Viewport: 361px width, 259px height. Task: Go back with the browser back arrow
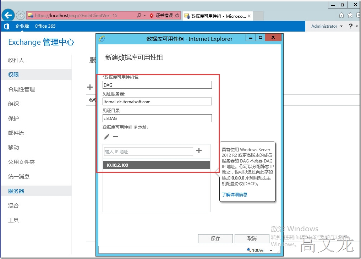pos(8,15)
